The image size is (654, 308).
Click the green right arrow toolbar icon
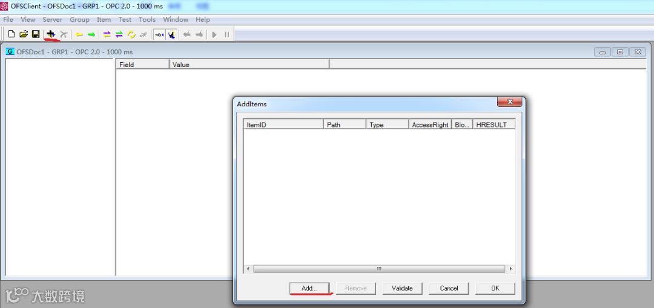pyautogui.click(x=91, y=34)
